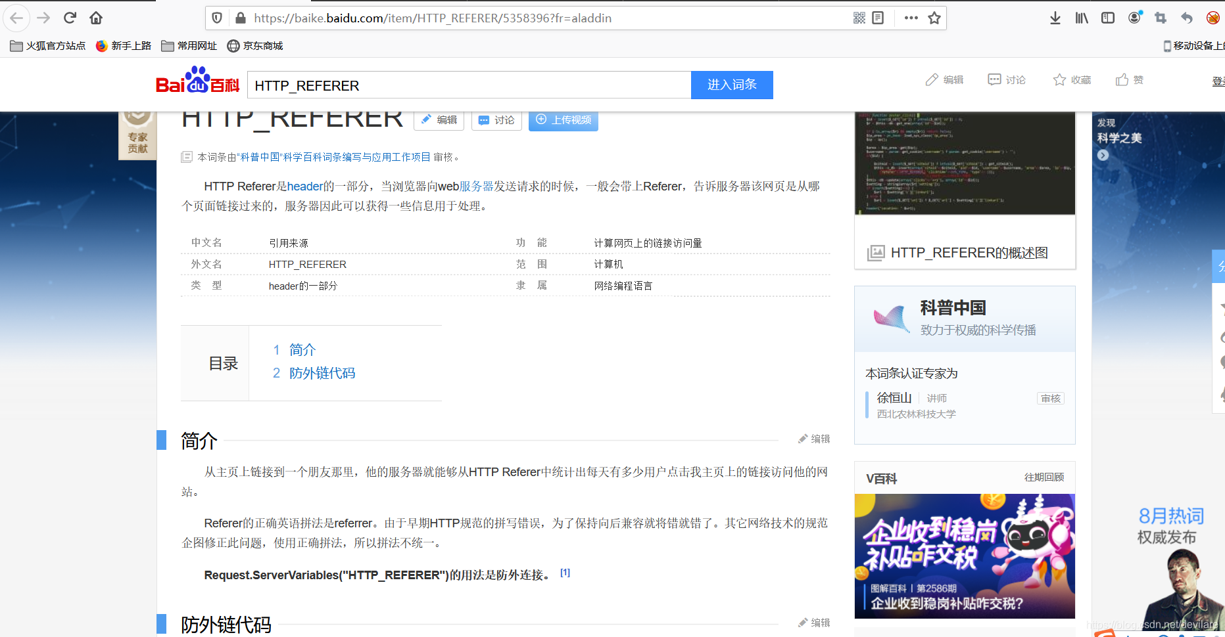Screen dimensions: 1225x637
Task: Click the tracking protection shield icon
Action: point(216,18)
